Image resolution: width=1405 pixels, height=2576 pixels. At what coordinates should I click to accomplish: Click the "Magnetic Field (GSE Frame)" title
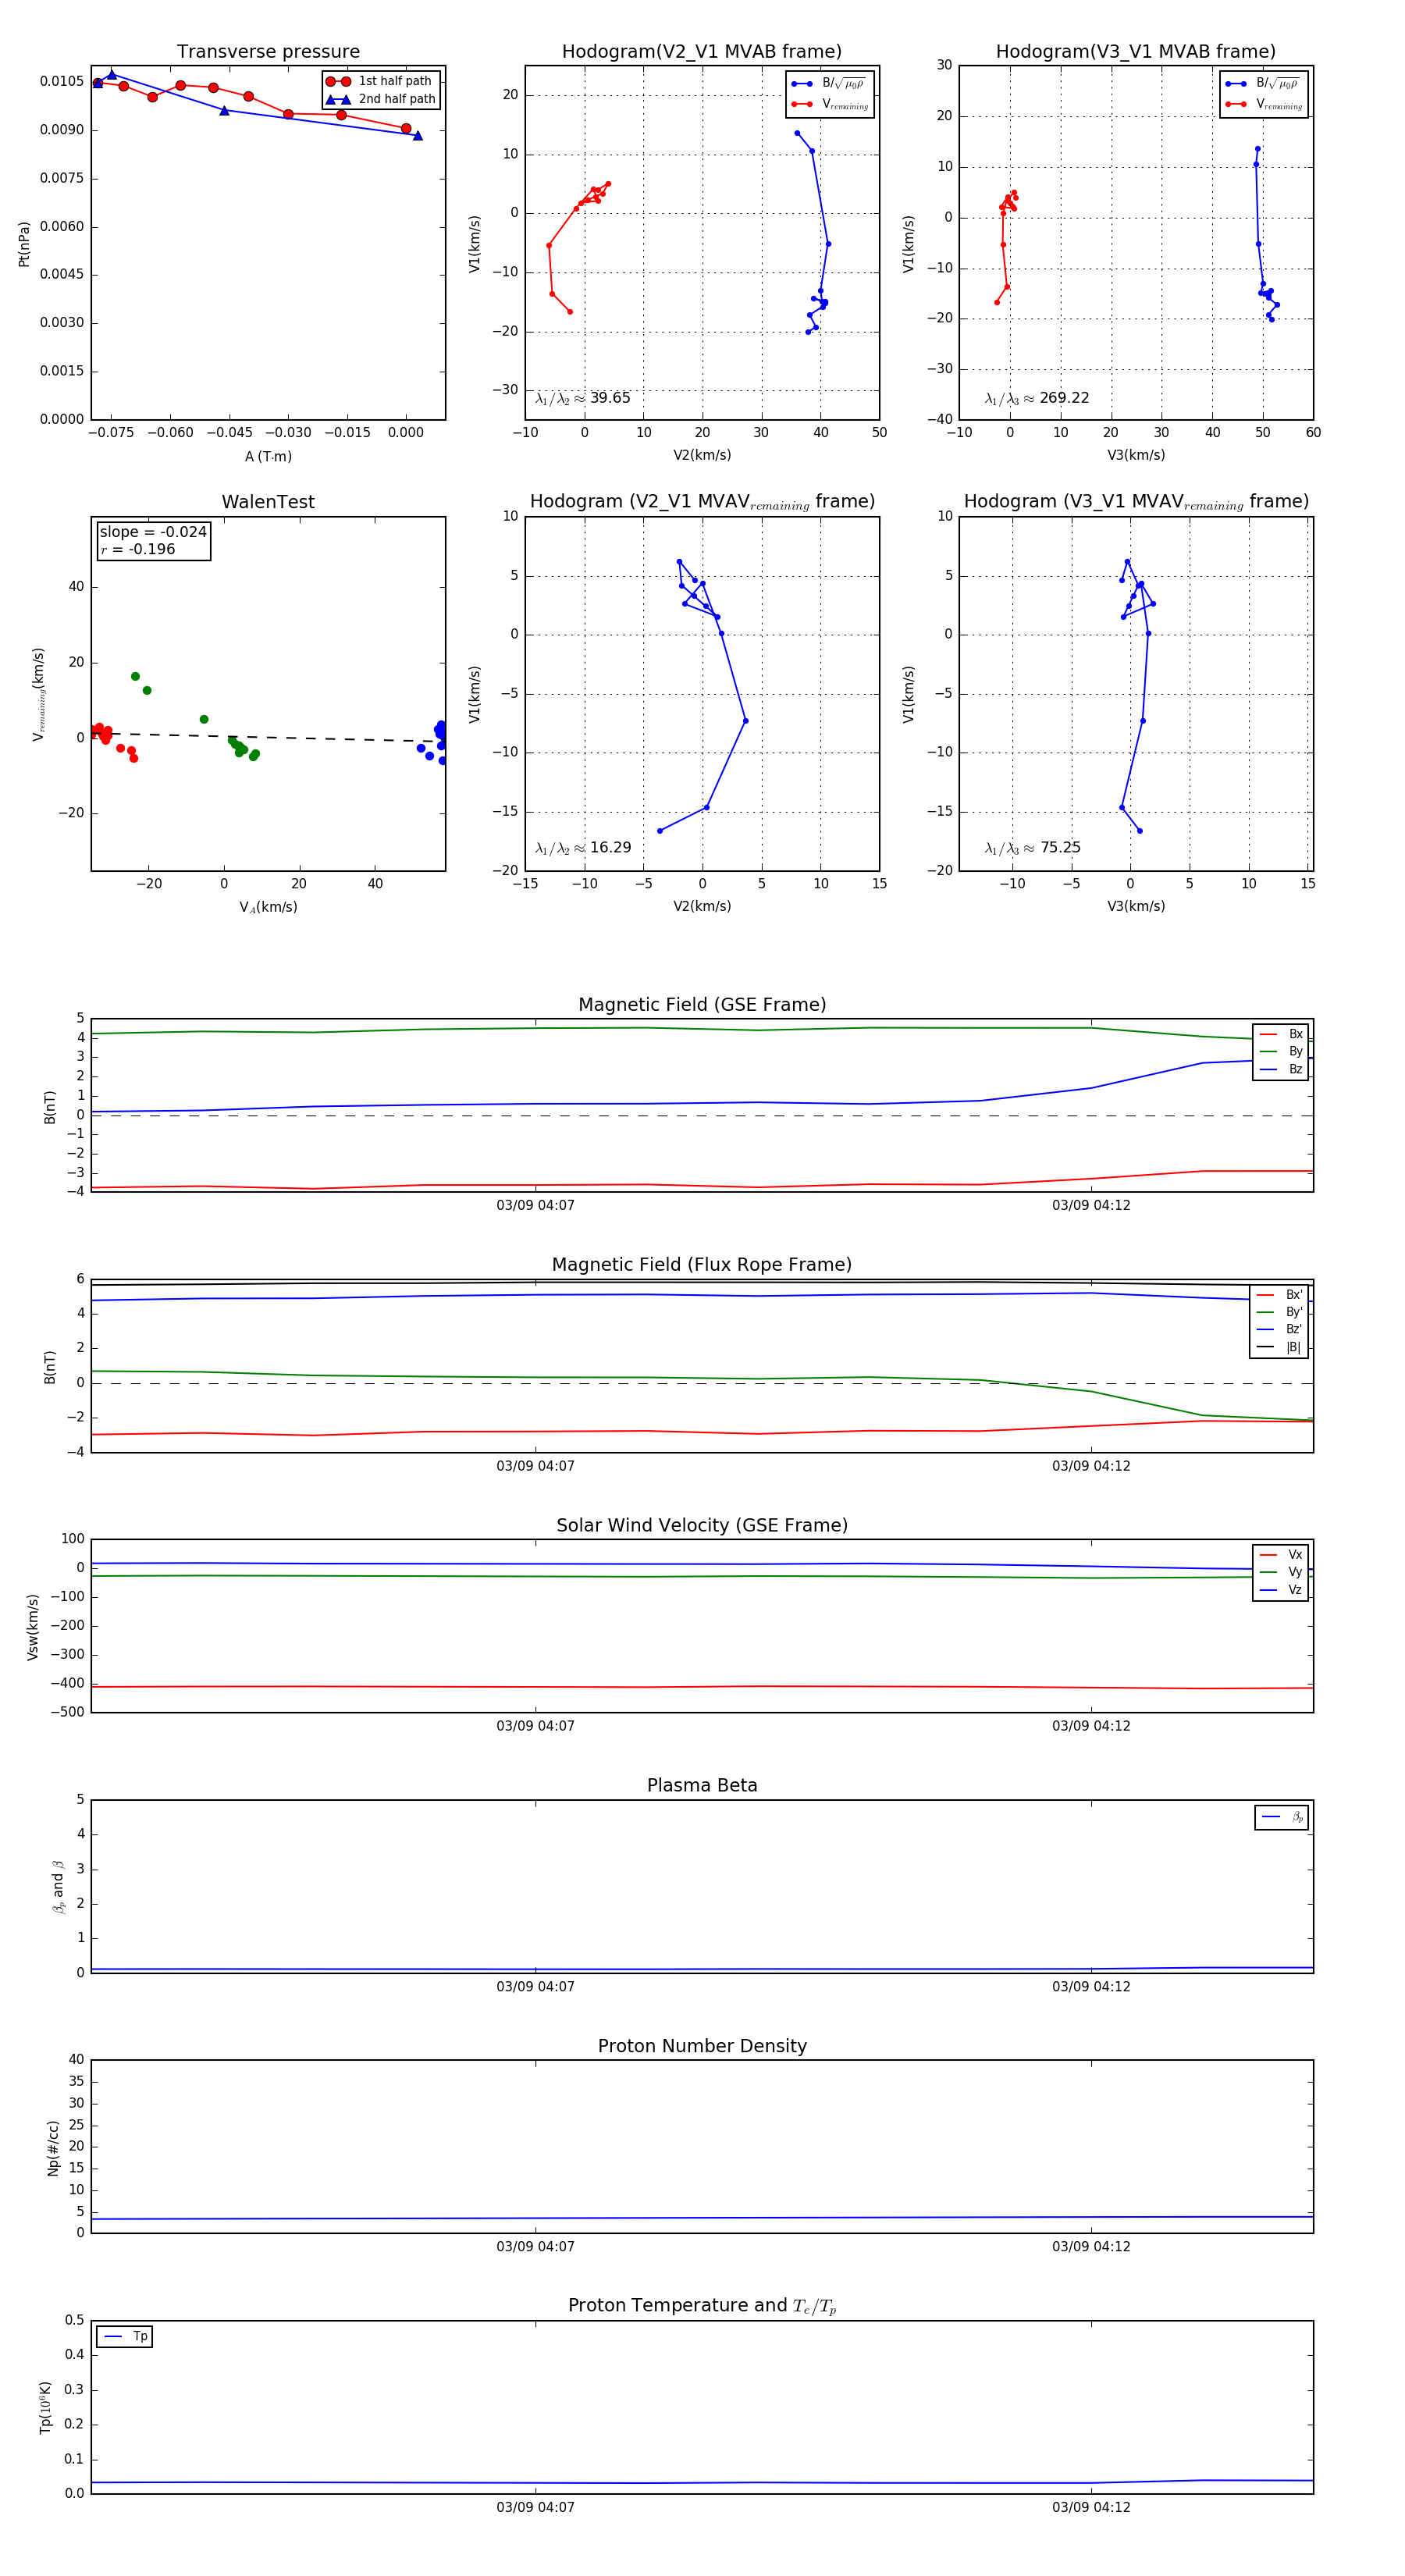702,1005
